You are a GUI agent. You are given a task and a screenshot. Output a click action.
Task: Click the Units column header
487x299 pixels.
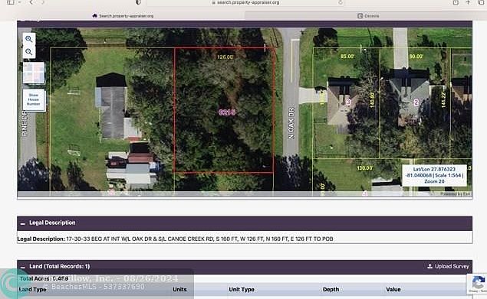click(x=179, y=289)
